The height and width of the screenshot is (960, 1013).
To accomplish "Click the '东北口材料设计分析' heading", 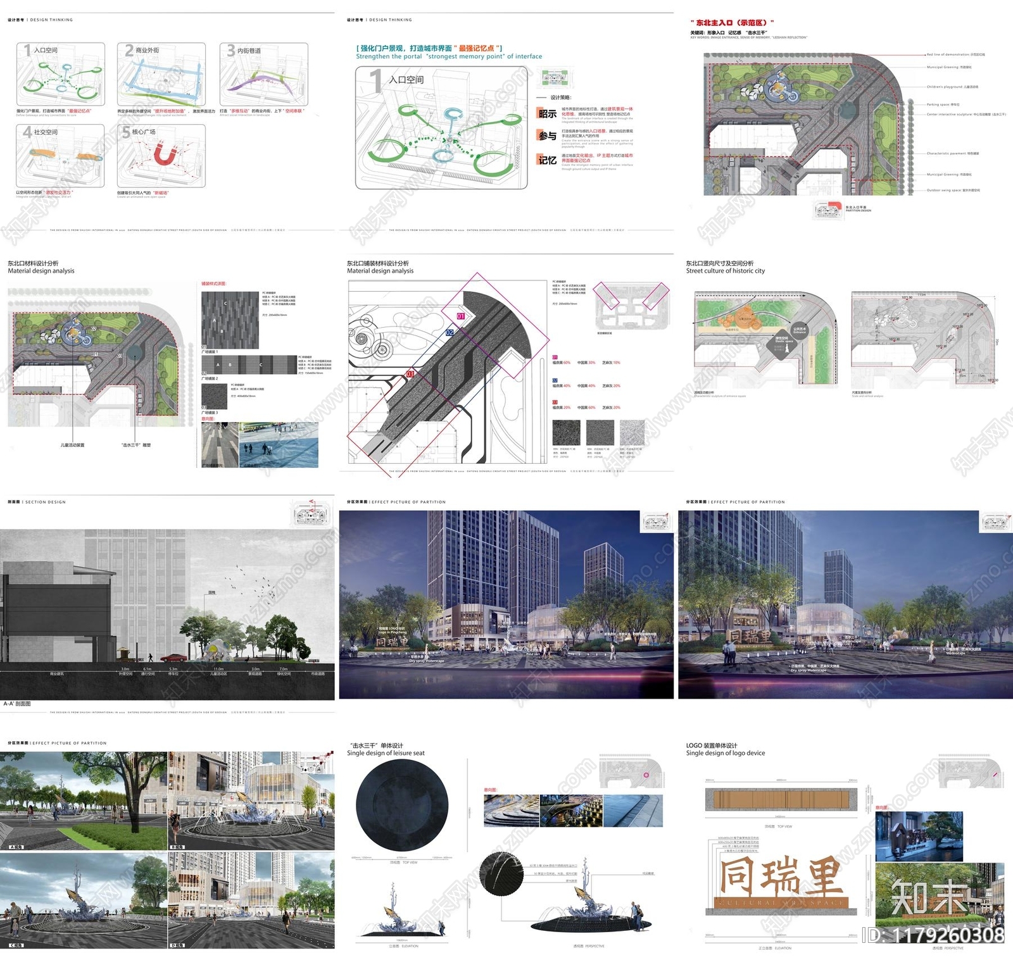I will tap(33, 263).
